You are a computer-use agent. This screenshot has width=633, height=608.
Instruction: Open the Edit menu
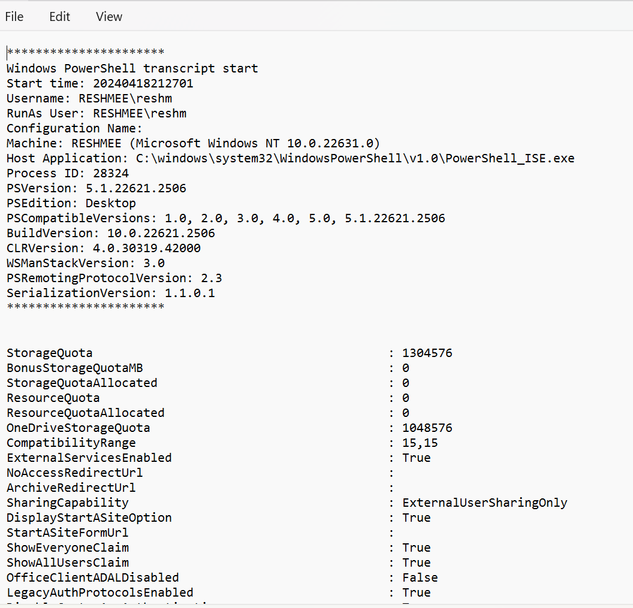59,16
